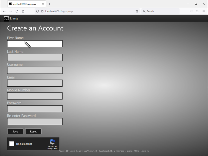208x156 pixels.
Task: Open the browser home page
Action: coord(23,11)
